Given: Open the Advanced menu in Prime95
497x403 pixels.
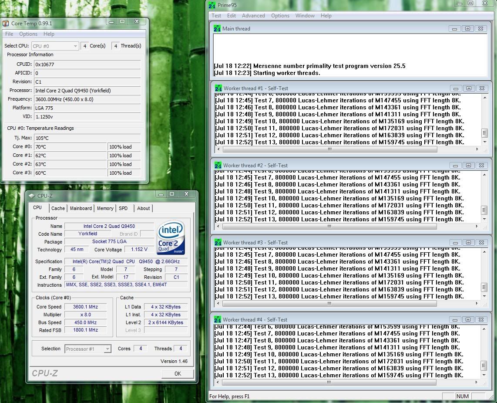Looking at the screenshot, I should pos(253,16).
